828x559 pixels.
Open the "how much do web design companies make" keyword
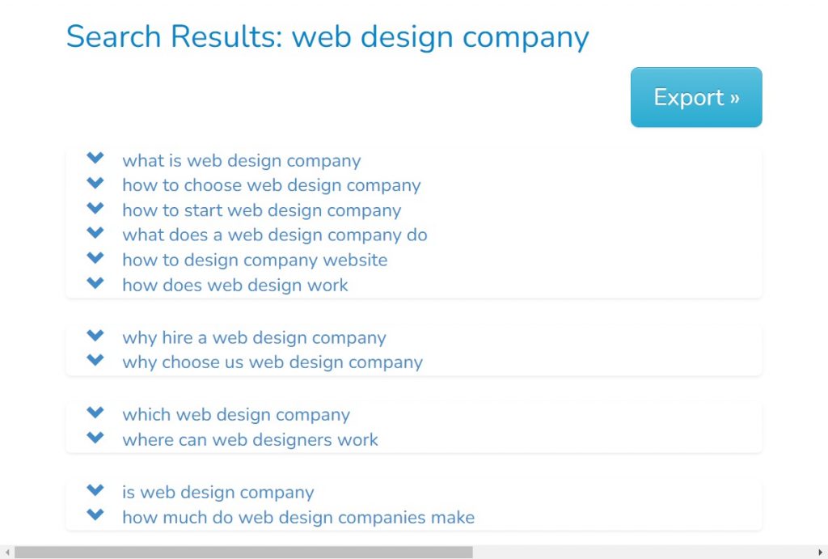point(298,518)
